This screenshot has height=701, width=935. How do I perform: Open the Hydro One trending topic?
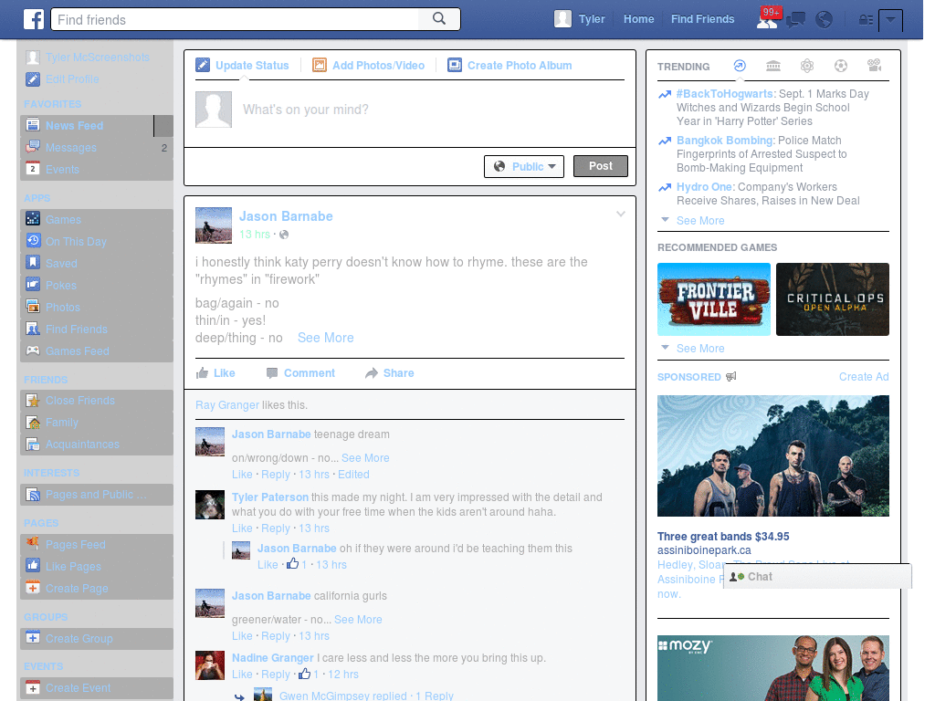point(704,186)
